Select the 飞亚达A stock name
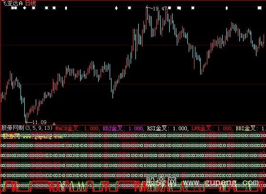 (12, 3)
